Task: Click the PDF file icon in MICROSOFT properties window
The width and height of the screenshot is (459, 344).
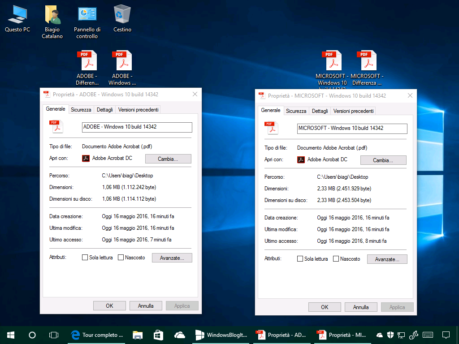Action: point(271,128)
